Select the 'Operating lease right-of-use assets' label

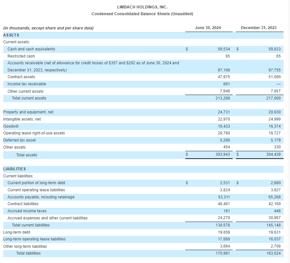click(x=34, y=133)
